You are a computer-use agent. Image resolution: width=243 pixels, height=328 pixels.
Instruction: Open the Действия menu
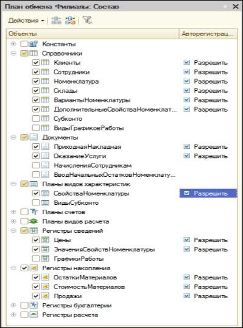pyautogui.click(x=26, y=21)
